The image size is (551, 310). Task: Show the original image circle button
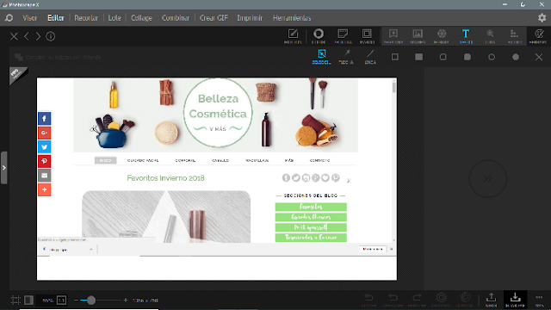pyautogui.click(x=441, y=300)
